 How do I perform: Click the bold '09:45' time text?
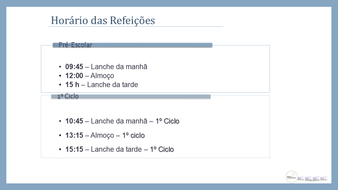point(74,67)
